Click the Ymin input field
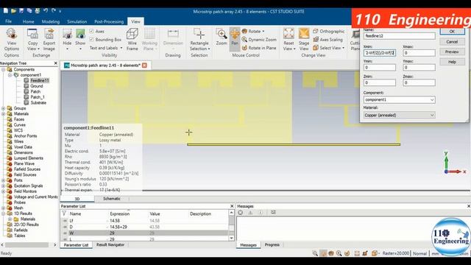 (x=380, y=68)
